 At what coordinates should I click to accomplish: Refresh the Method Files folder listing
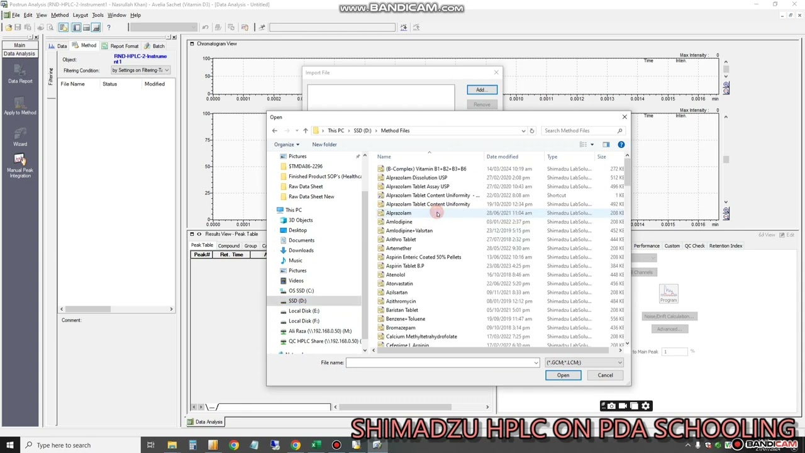pyautogui.click(x=532, y=131)
